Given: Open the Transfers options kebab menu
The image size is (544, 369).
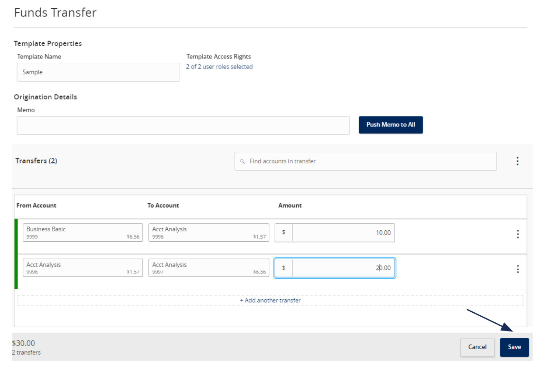Looking at the screenshot, I should click(x=517, y=161).
